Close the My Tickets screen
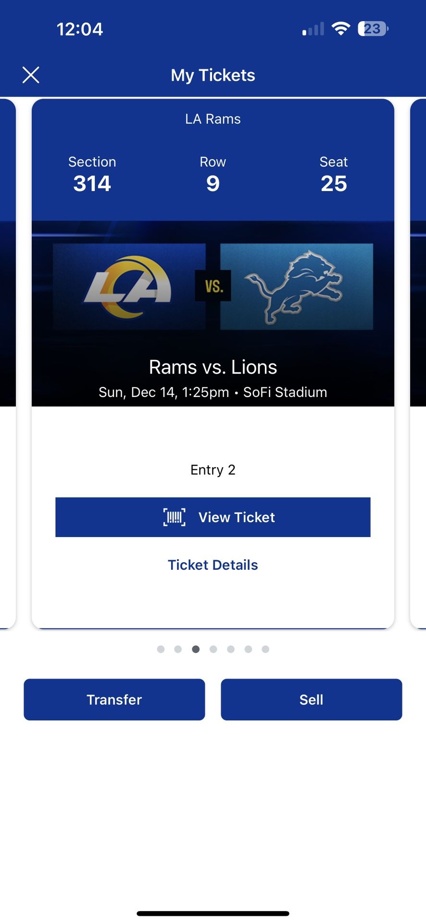 point(31,75)
